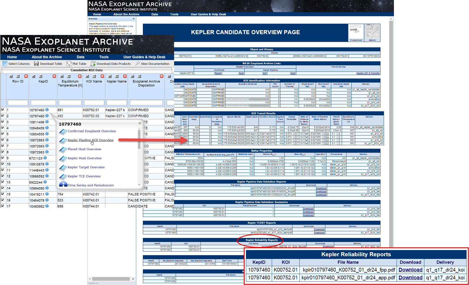Open info icon for KepID 10848459
Screen dimensions: 469x285
47,128
